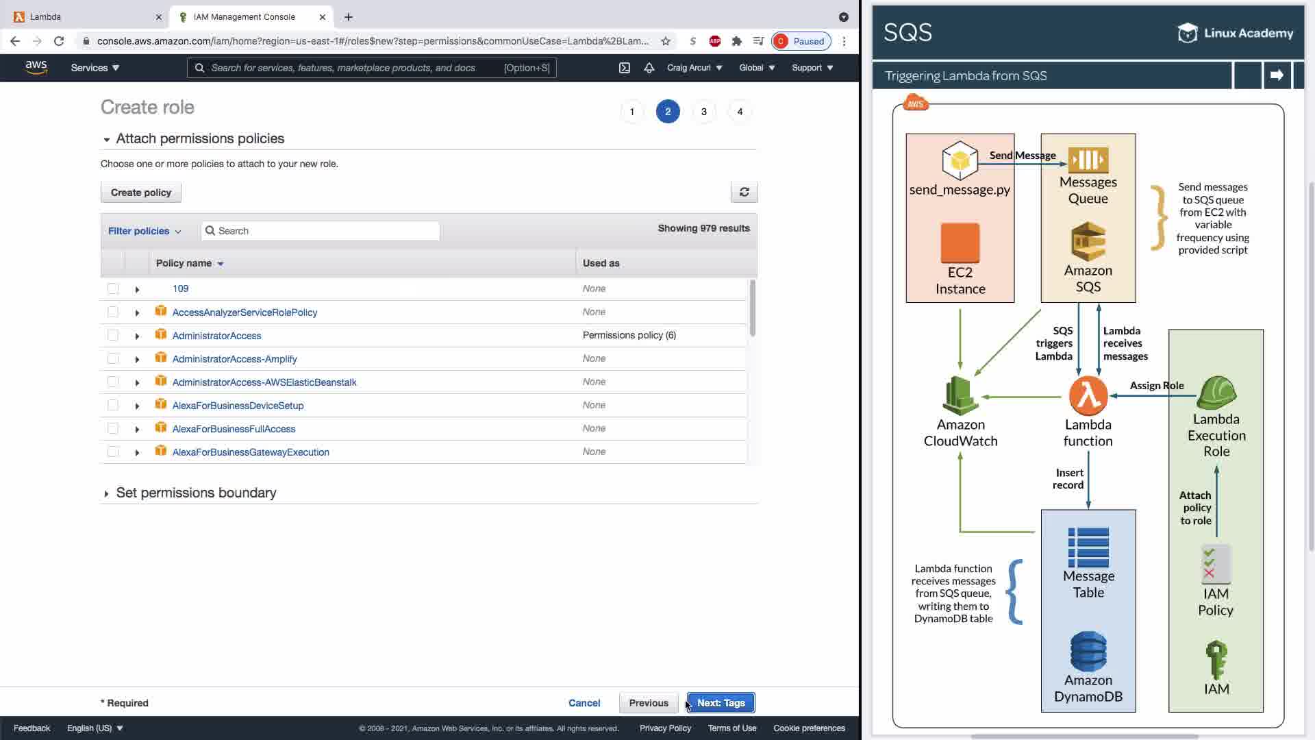Click the Next: Tags button
This screenshot has height=740, width=1315.
point(721,703)
